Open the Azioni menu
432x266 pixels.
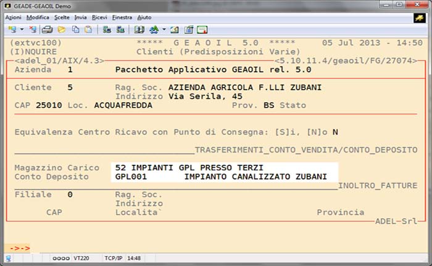14,17
